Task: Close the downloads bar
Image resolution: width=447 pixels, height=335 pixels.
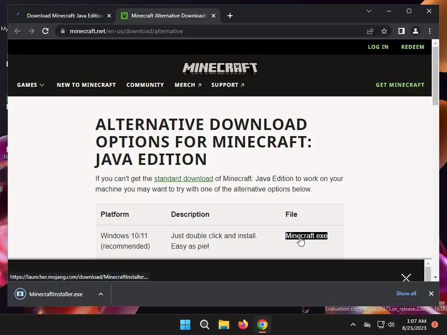Action: click(x=431, y=294)
